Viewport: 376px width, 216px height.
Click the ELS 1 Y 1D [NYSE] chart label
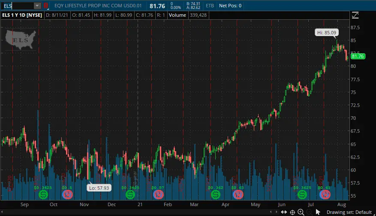(22, 15)
